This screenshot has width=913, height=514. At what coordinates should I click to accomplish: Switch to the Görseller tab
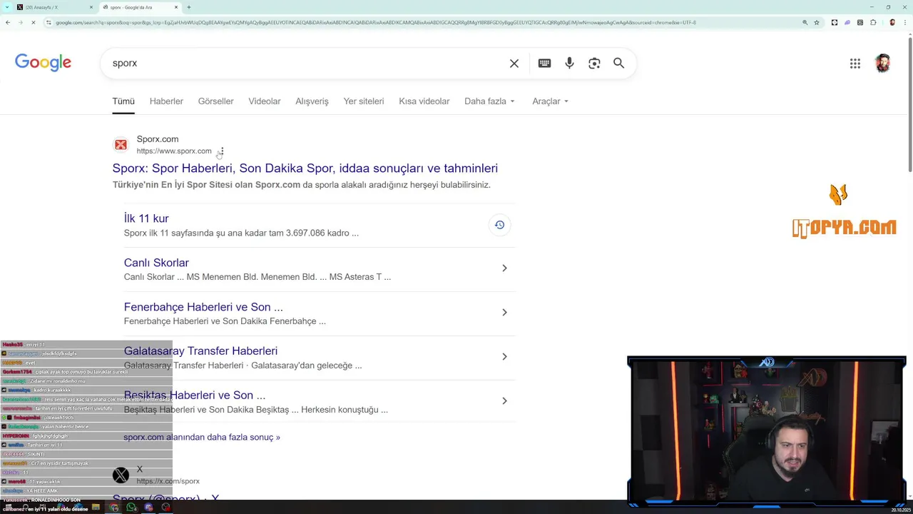point(215,101)
